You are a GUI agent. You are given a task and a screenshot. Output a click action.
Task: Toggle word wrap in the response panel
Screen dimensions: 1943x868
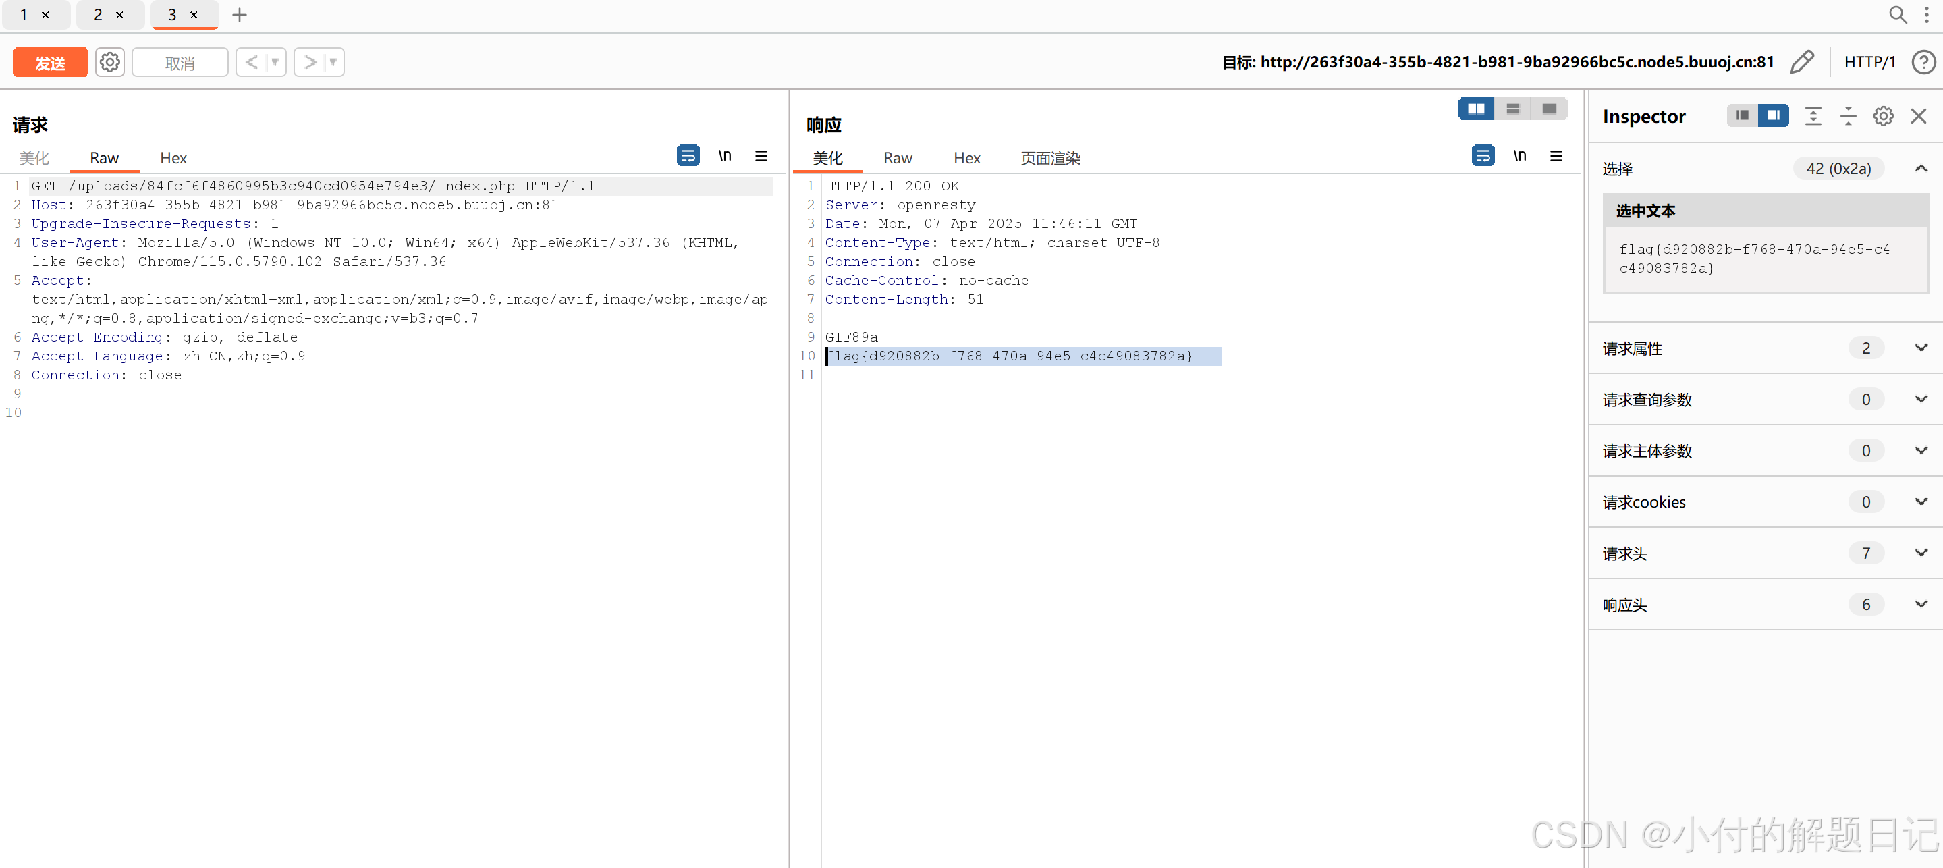coord(1482,156)
